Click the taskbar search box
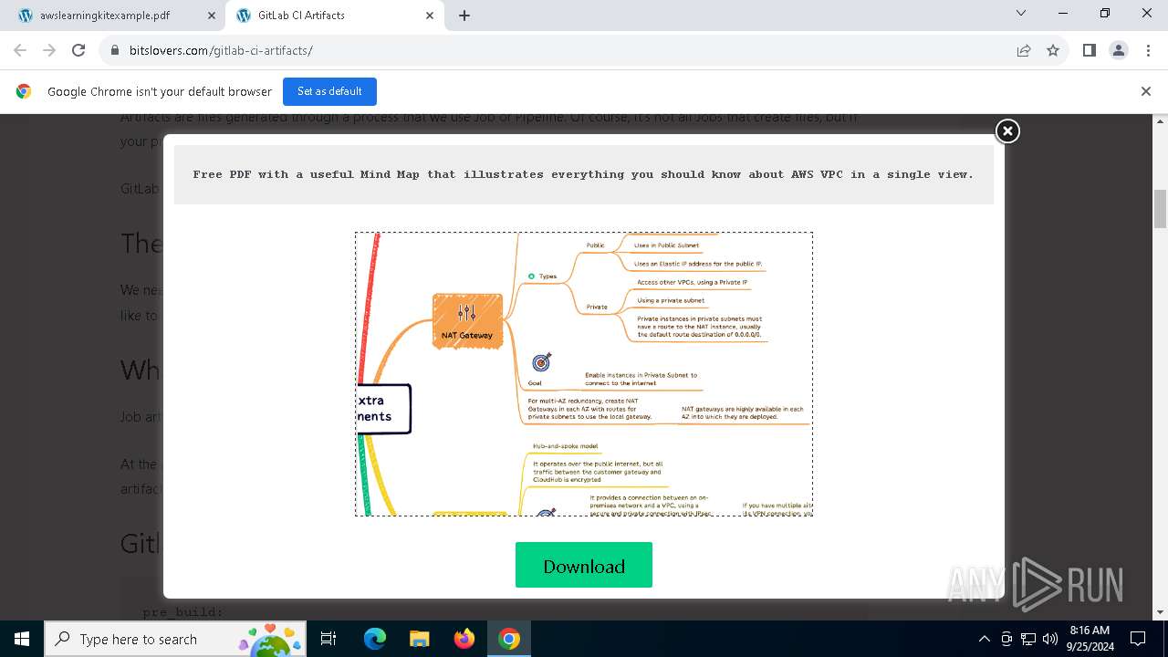 coord(176,639)
